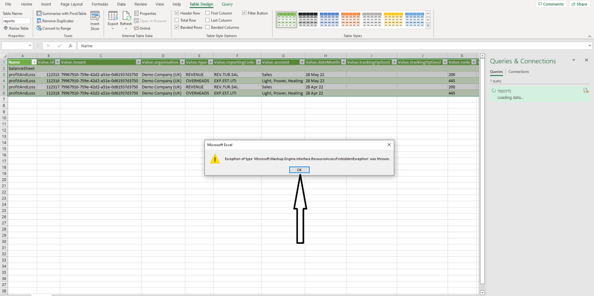Switch to the Query tab
The width and height of the screenshot is (594, 296).
227,4
